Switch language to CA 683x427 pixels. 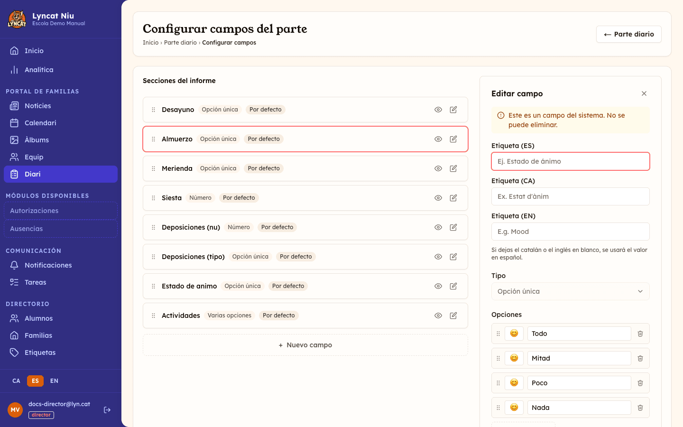pos(16,381)
